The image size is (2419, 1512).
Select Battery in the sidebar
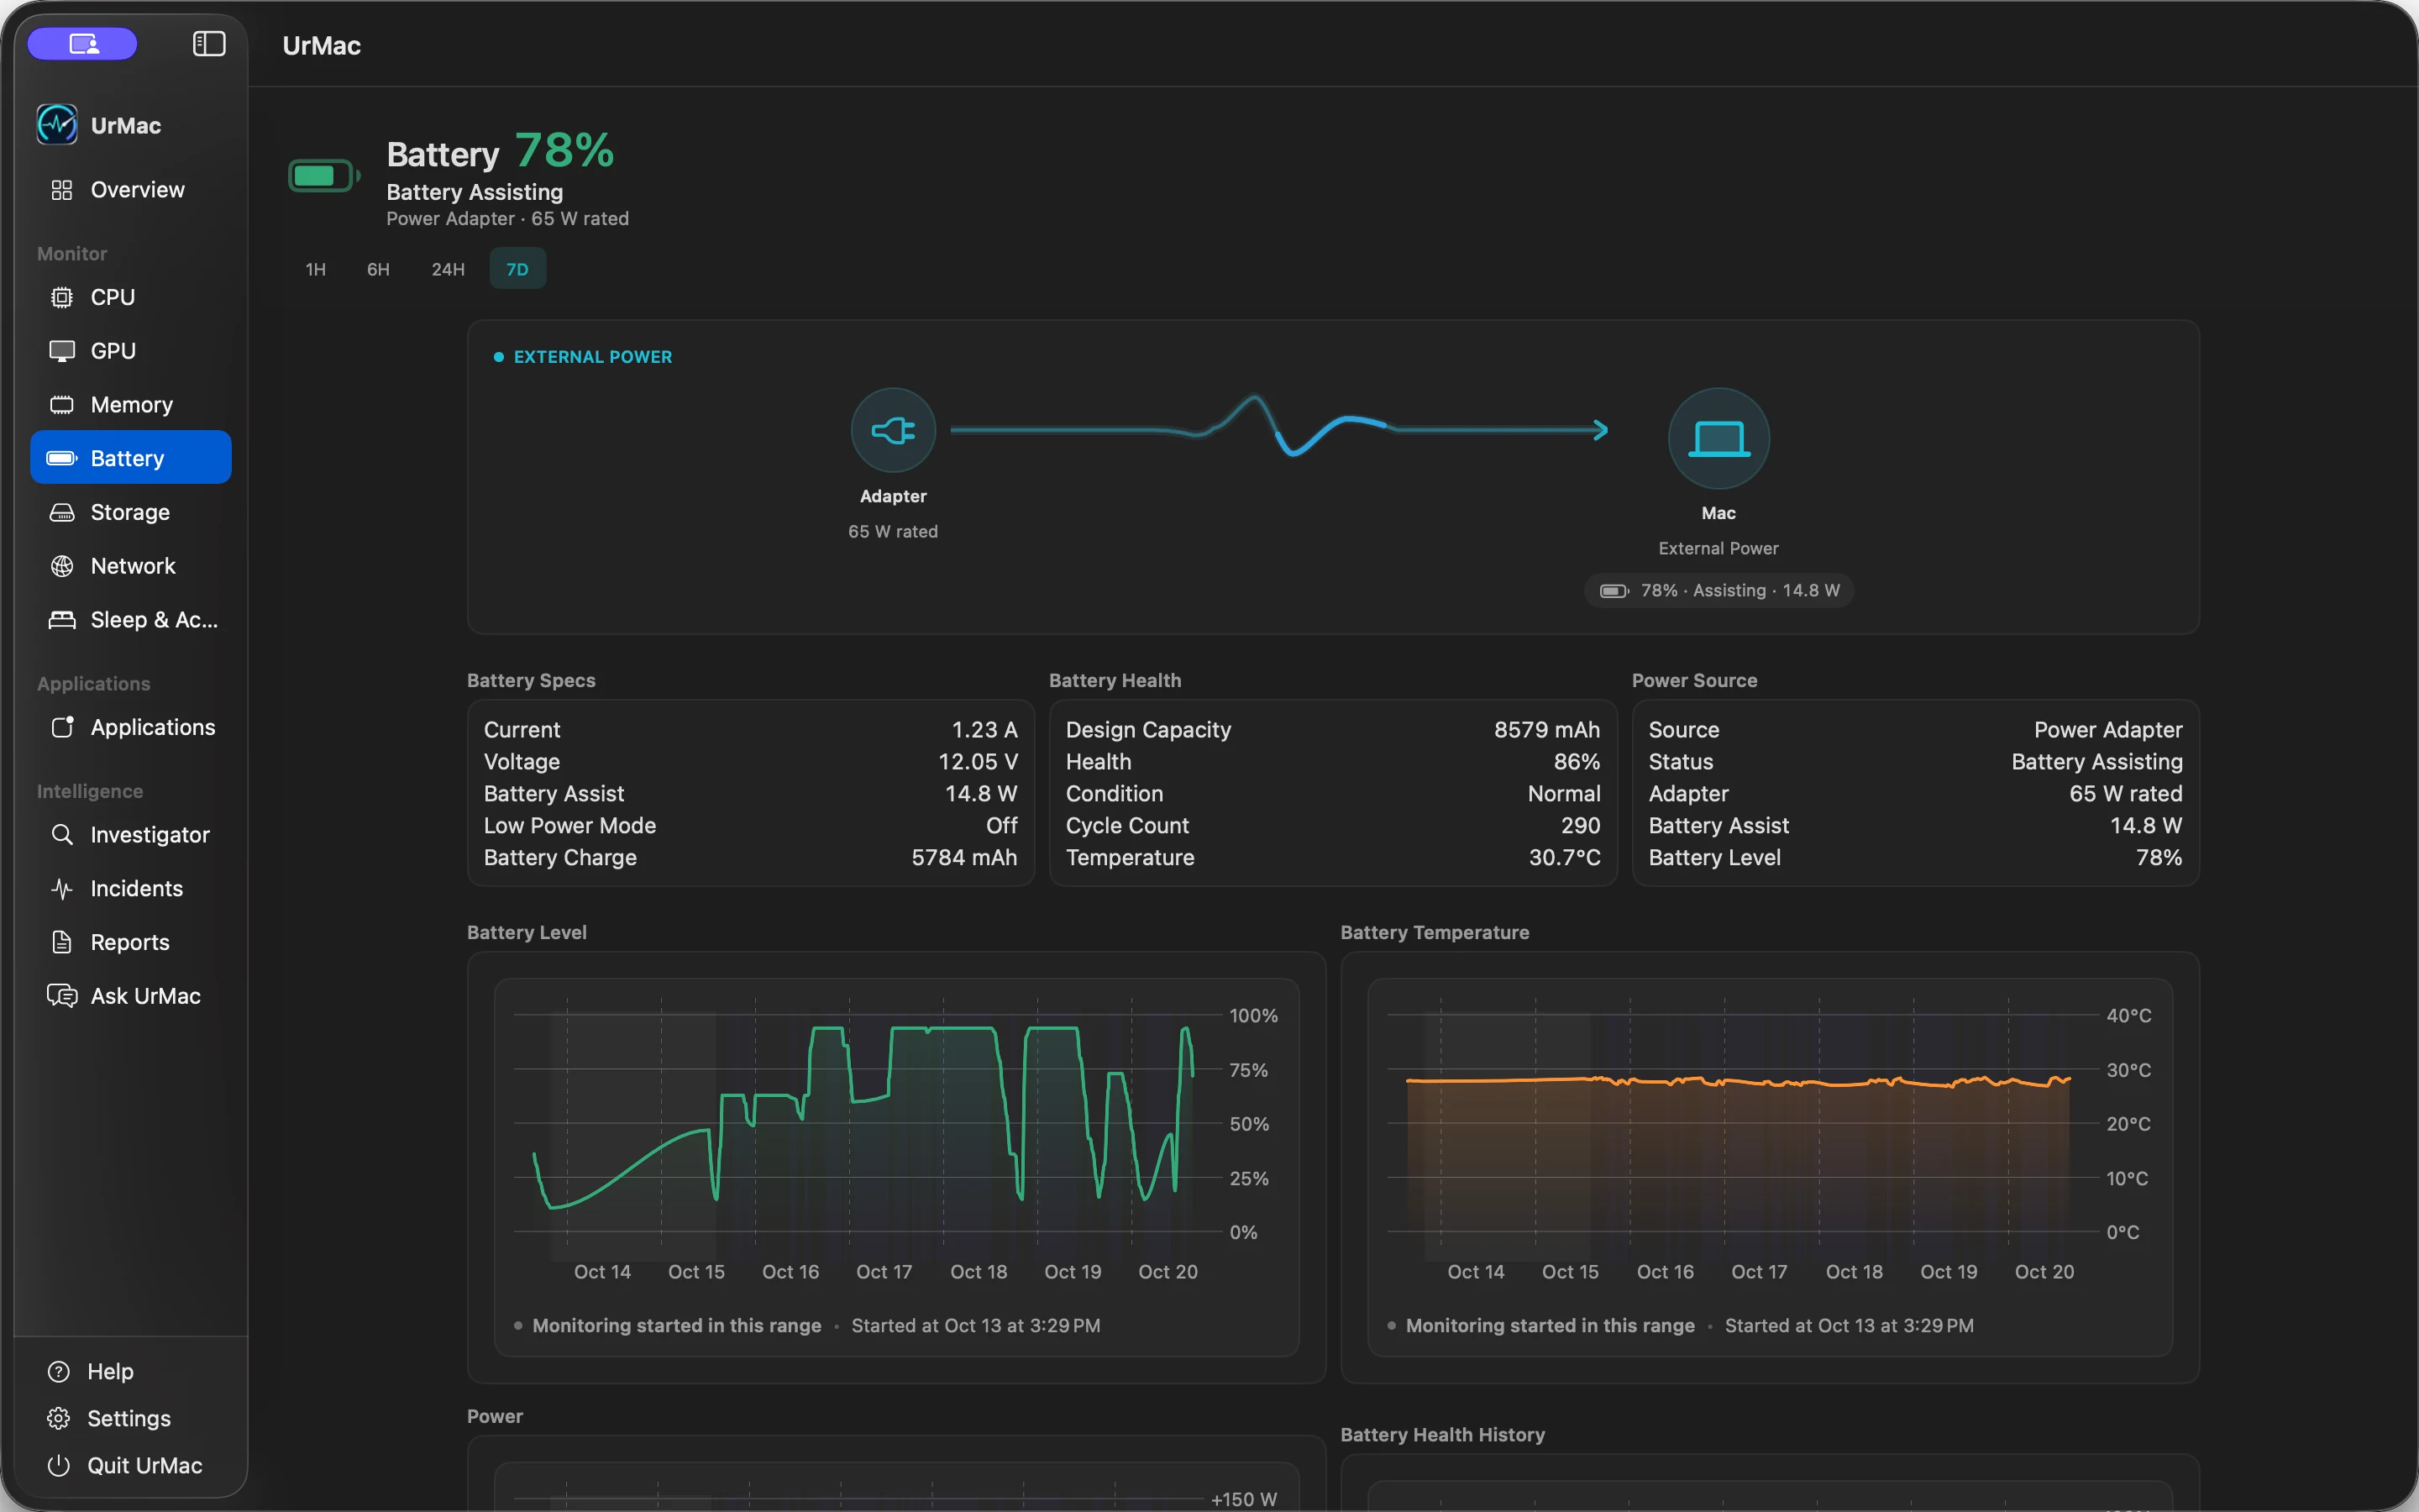click(131, 458)
